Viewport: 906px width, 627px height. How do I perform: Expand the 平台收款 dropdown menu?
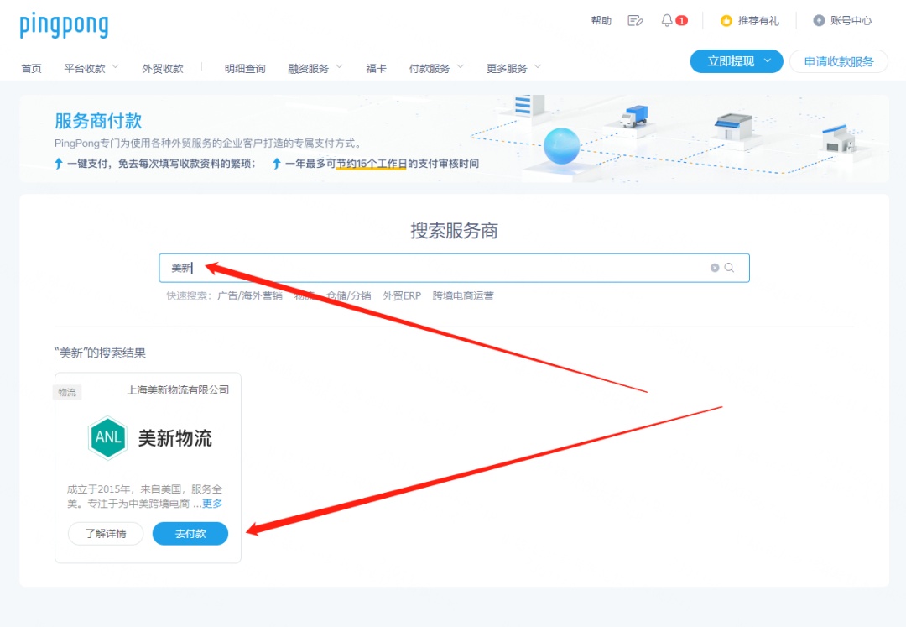tap(91, 69)
